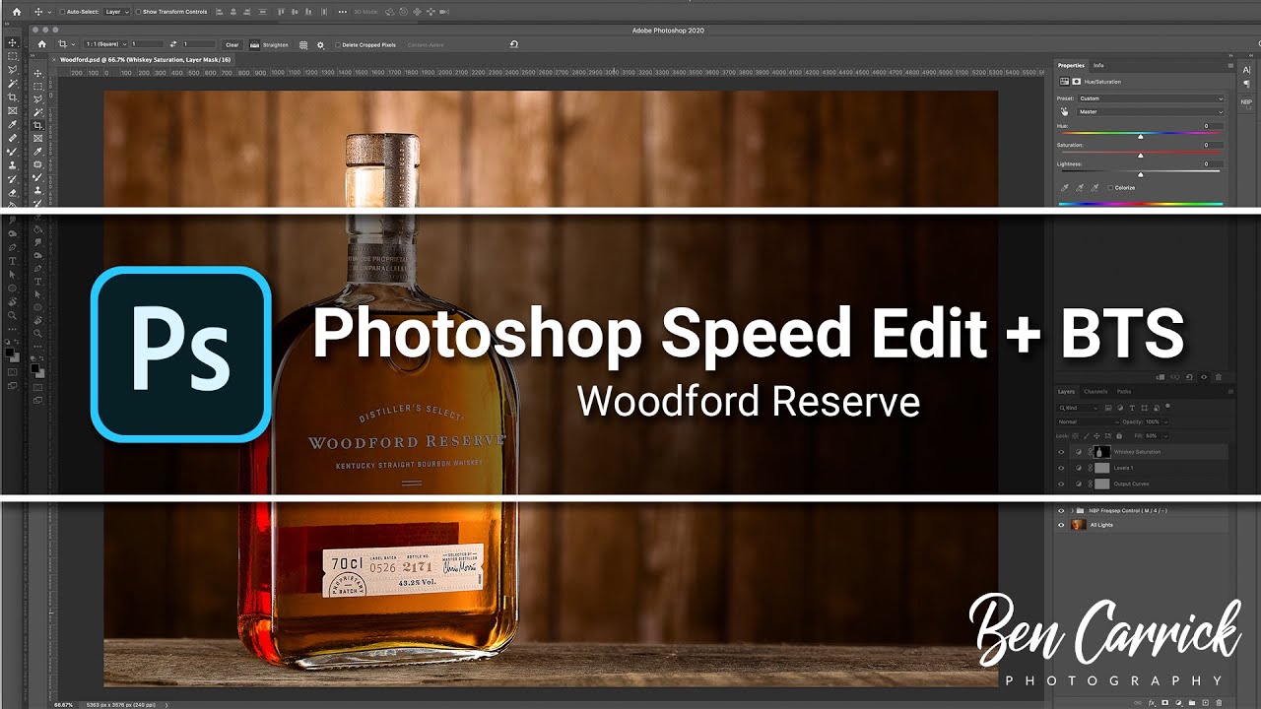Open the Auto-Select Layer dropdown
Image resolution: width=1261 pixels, height=709 pixels.
tap(115, 12)
